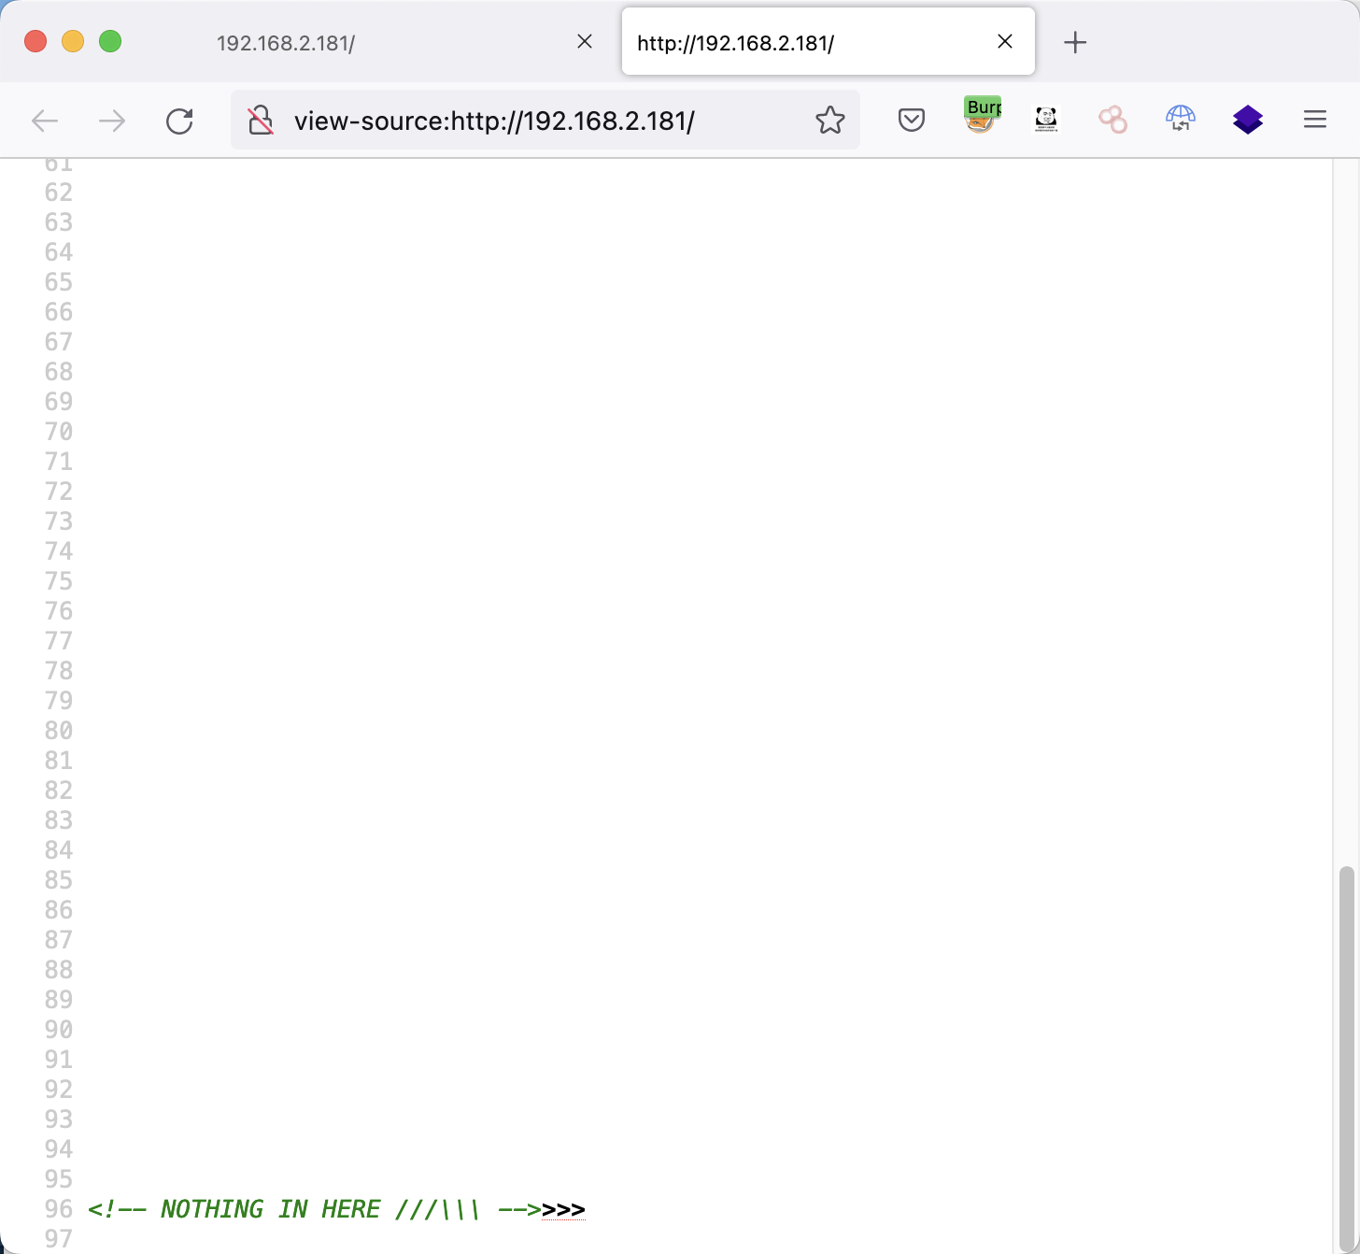The image size is (1360, 1254).
Task: Click the insecure connection lock icon
Action: [261, 121]
